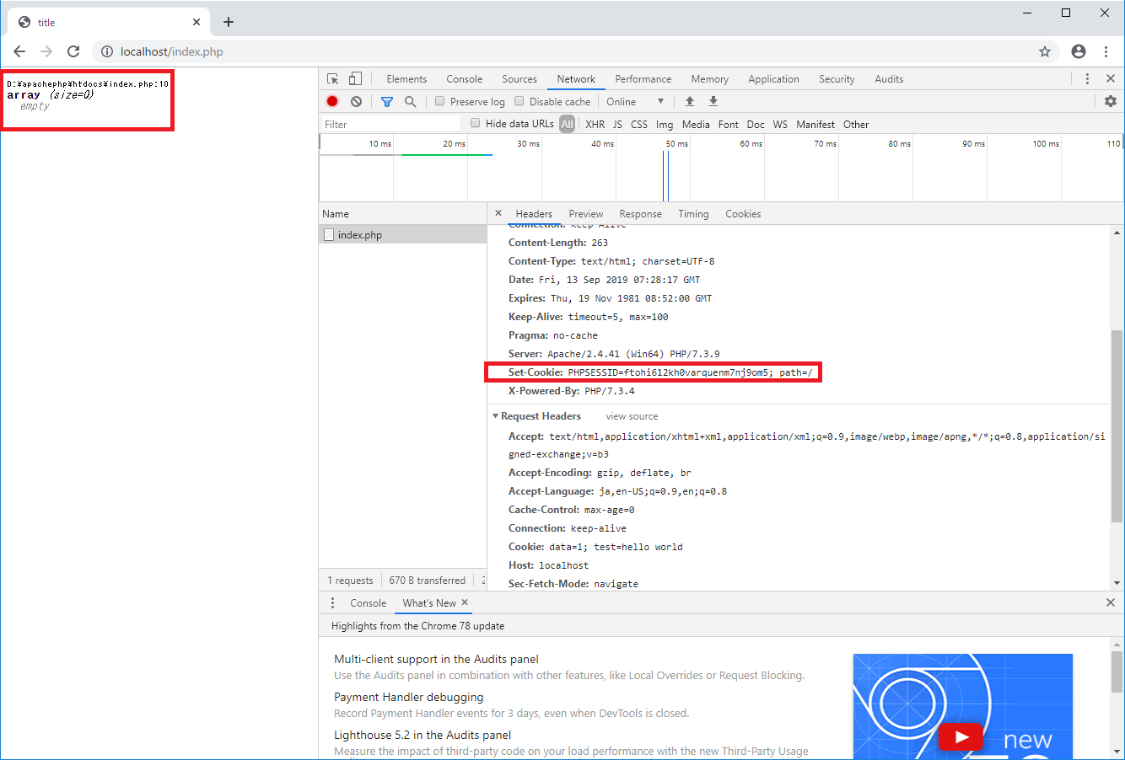Show the Cookies tab of request
The image size is (1125, 760).
(743, 213)
